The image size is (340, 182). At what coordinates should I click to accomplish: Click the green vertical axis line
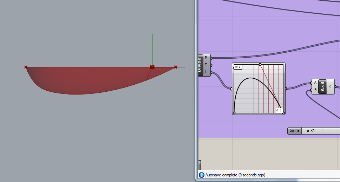tap(152, 50)
